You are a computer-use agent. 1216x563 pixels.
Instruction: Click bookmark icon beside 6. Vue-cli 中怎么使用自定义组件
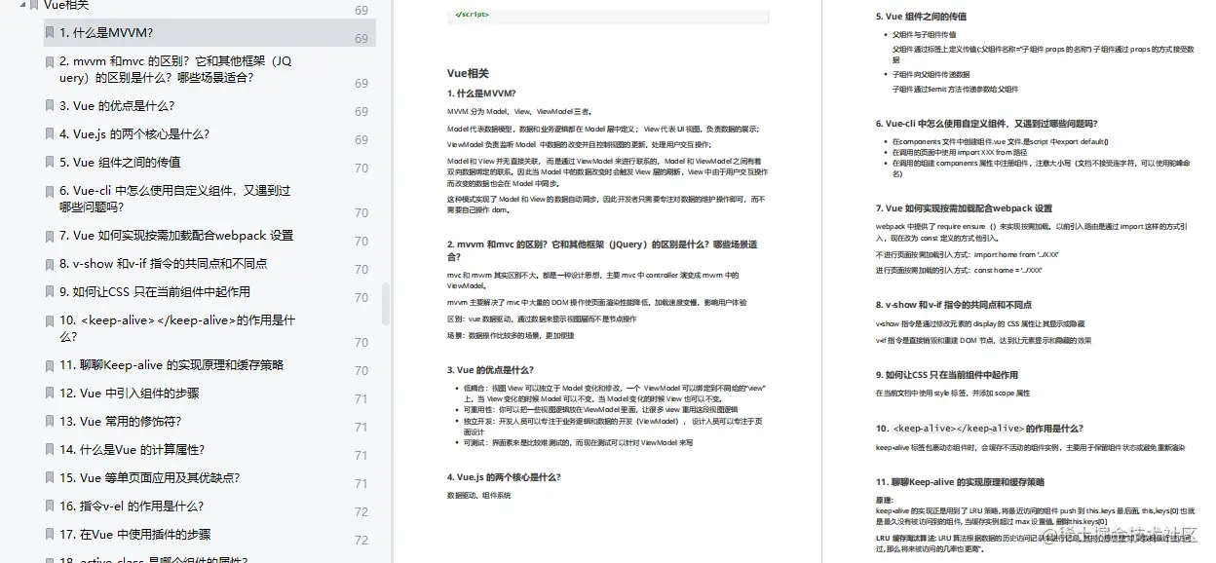coord(50,191)
